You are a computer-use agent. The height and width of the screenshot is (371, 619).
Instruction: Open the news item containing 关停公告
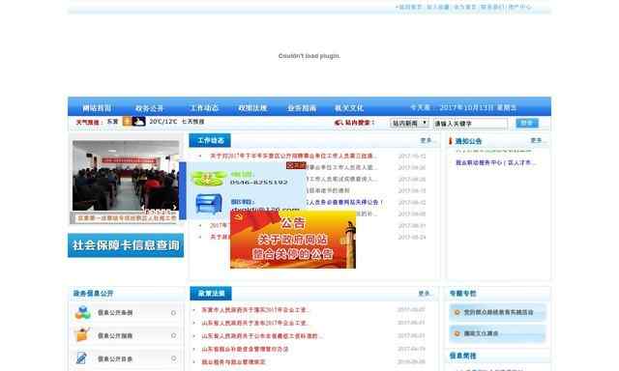pos(344,202)
